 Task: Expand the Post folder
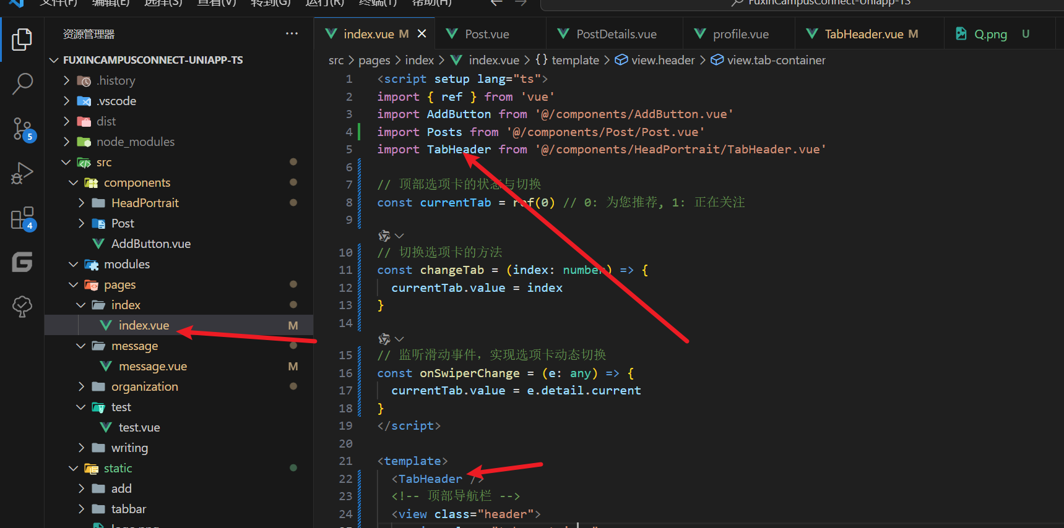click(81, 223)
